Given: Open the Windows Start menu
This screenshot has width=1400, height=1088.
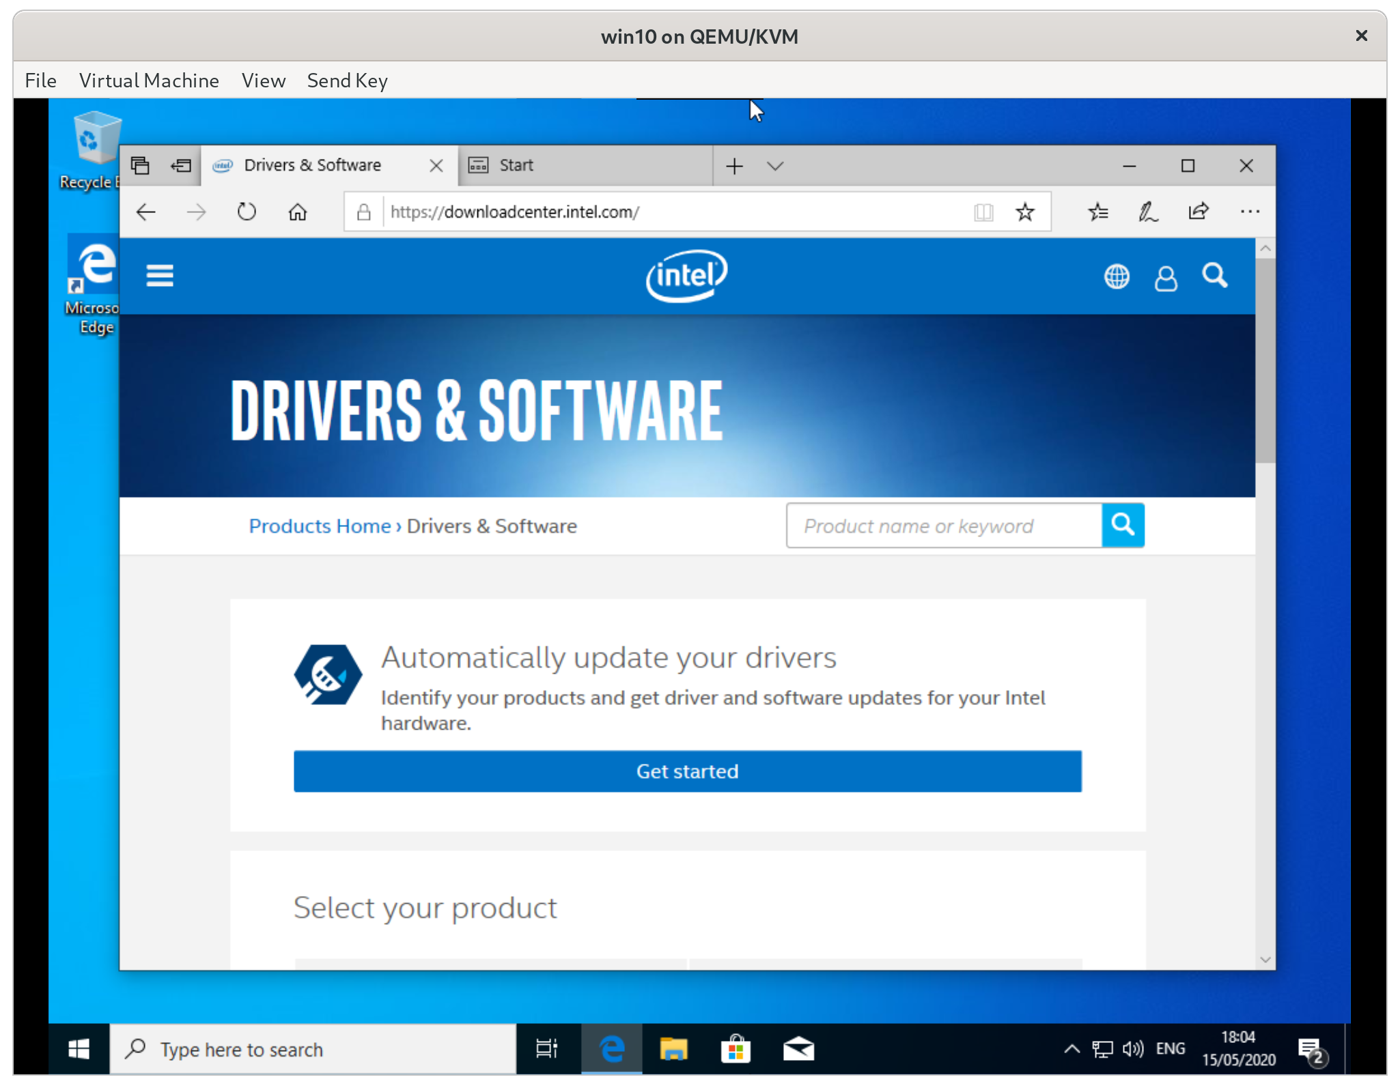Looking at the screenshot, I should (79, 1049).
